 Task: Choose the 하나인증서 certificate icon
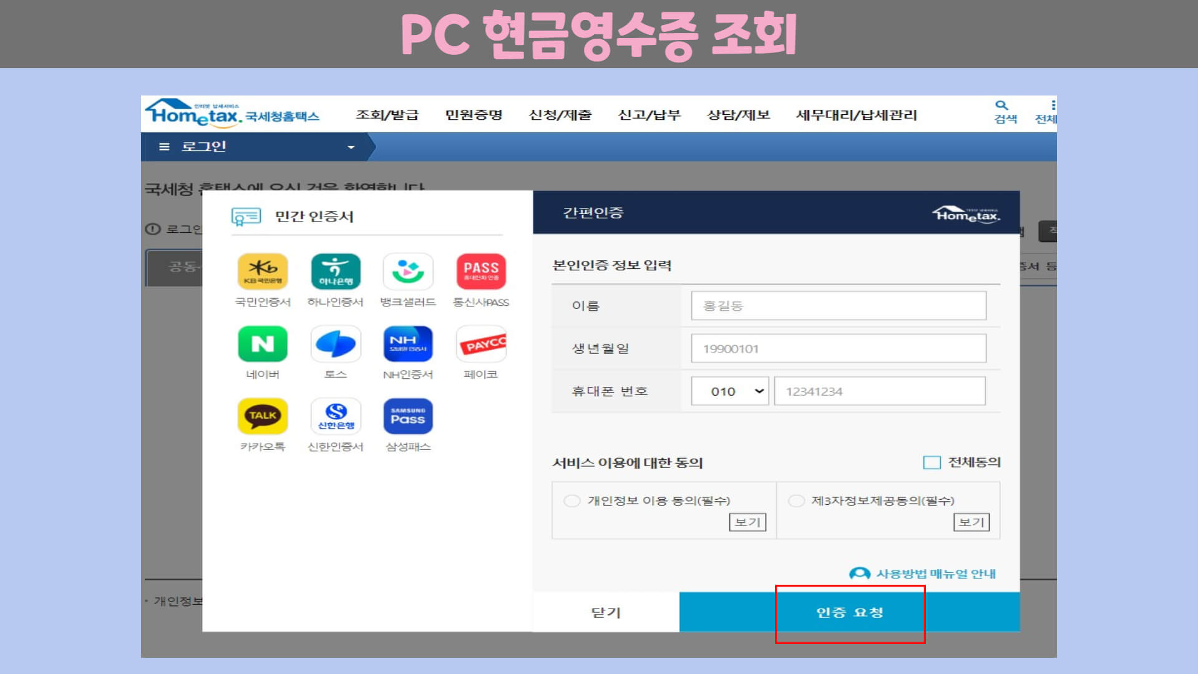[x=336, y=272]
